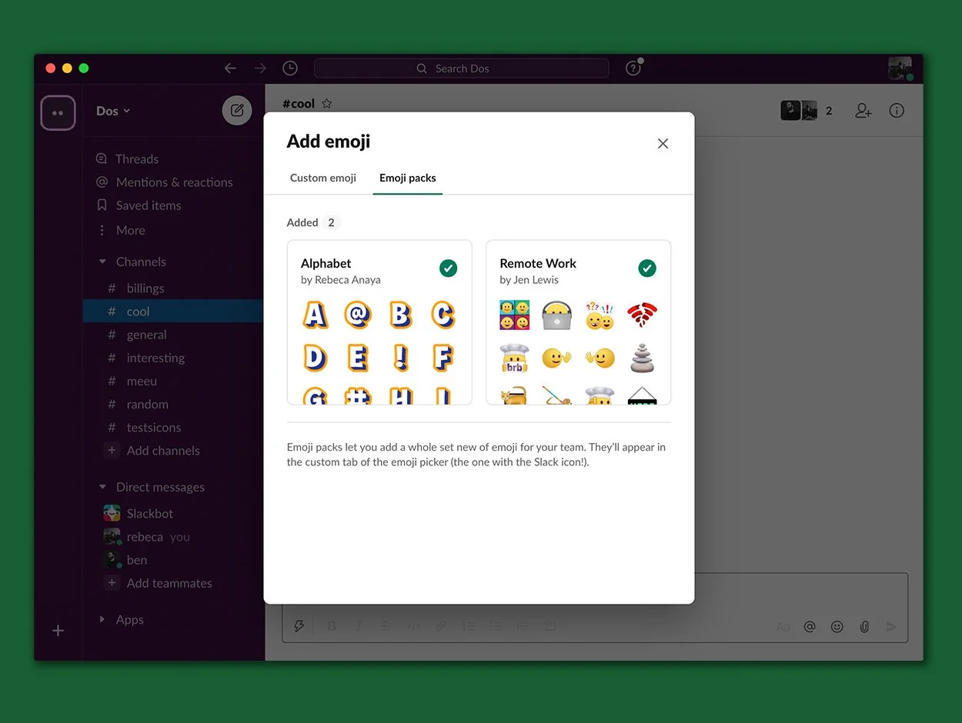962x723 pixels.
Task: Switch to the Custom emoji tab
Action: (x=323, y=178)
